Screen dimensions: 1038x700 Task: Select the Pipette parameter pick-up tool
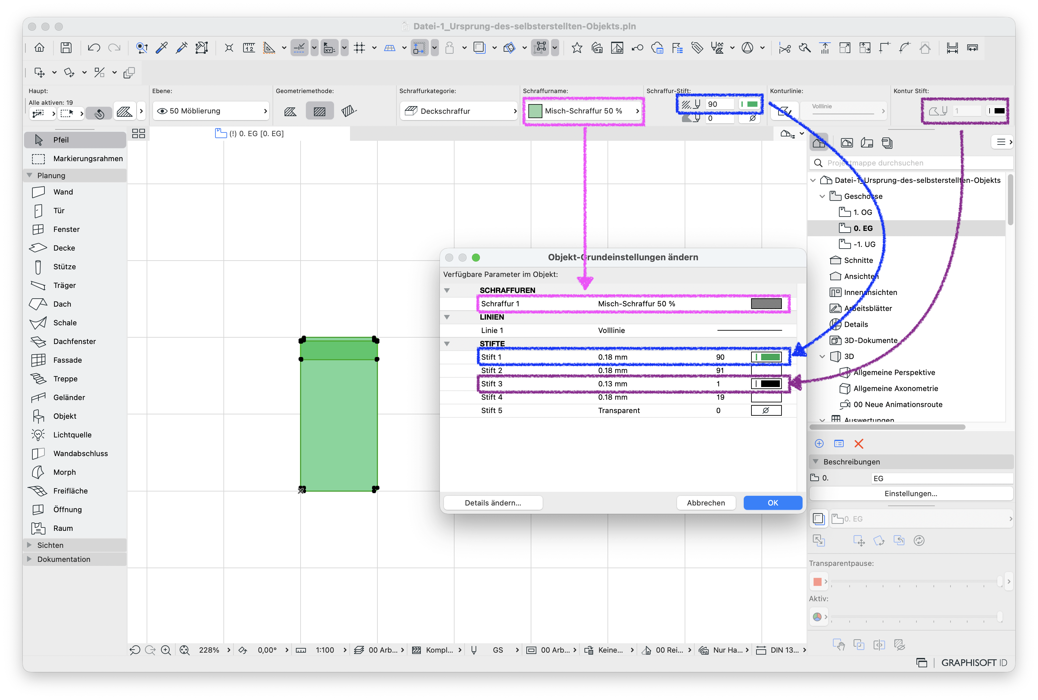coord(162,48)
